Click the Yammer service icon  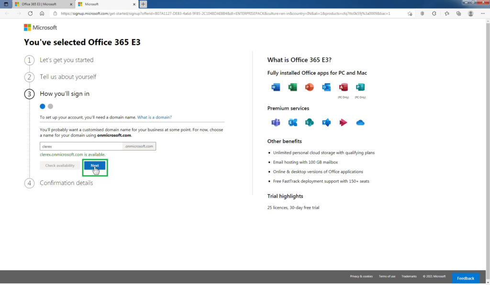tap(326, 122)
